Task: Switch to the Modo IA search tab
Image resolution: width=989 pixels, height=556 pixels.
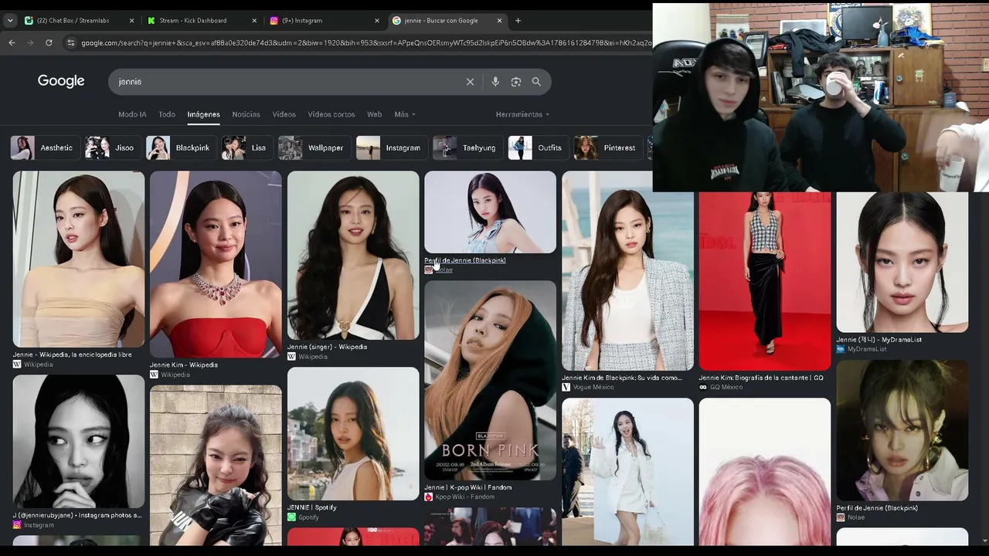Action: pyautogui.click(x=132, y=114)
